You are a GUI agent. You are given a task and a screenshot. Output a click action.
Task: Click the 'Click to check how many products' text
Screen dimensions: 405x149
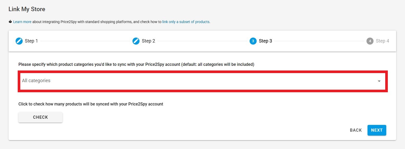pos(91,104)
